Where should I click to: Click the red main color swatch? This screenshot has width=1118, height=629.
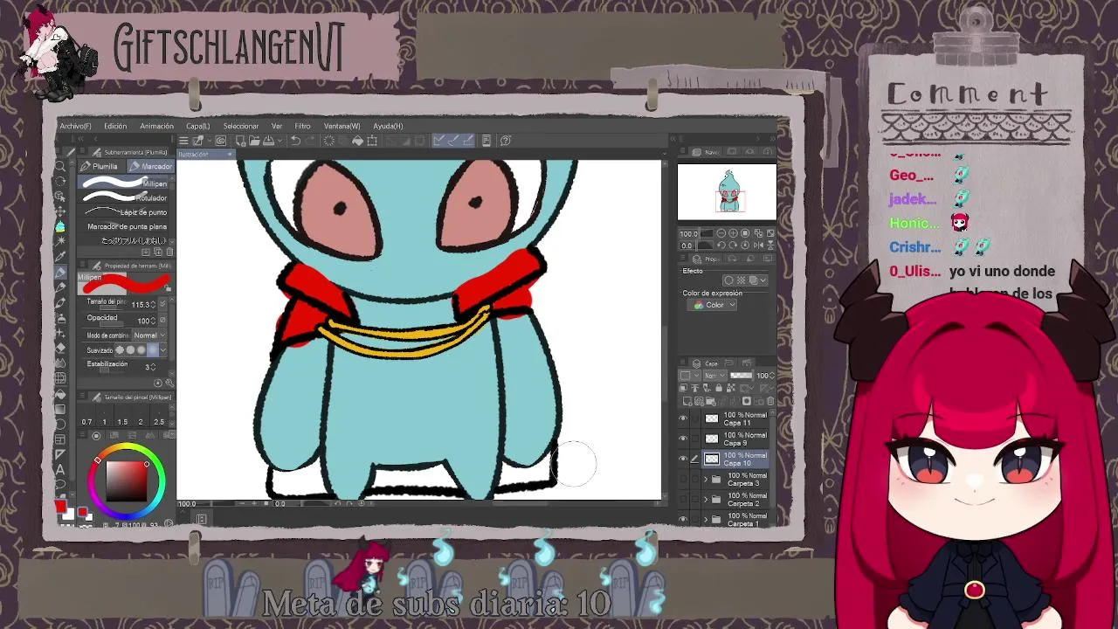[x=61, y=507]
